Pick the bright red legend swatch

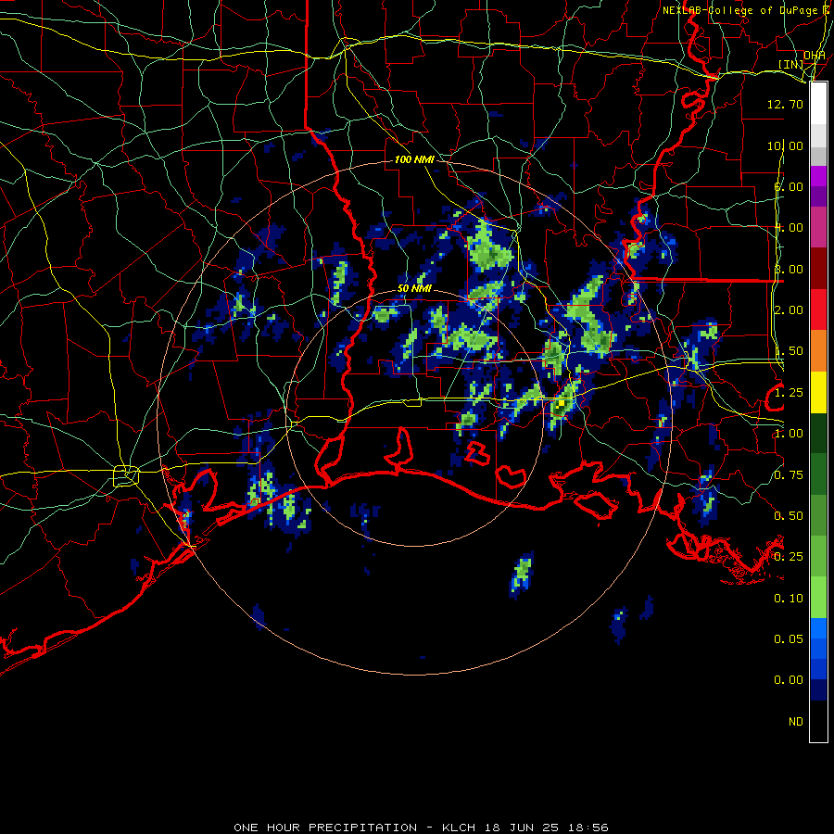[818, 310]
